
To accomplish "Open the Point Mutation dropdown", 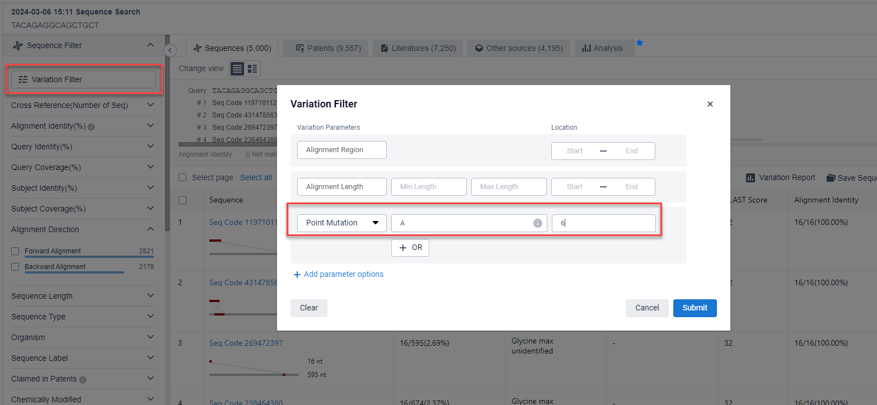I will click(341, 223).
